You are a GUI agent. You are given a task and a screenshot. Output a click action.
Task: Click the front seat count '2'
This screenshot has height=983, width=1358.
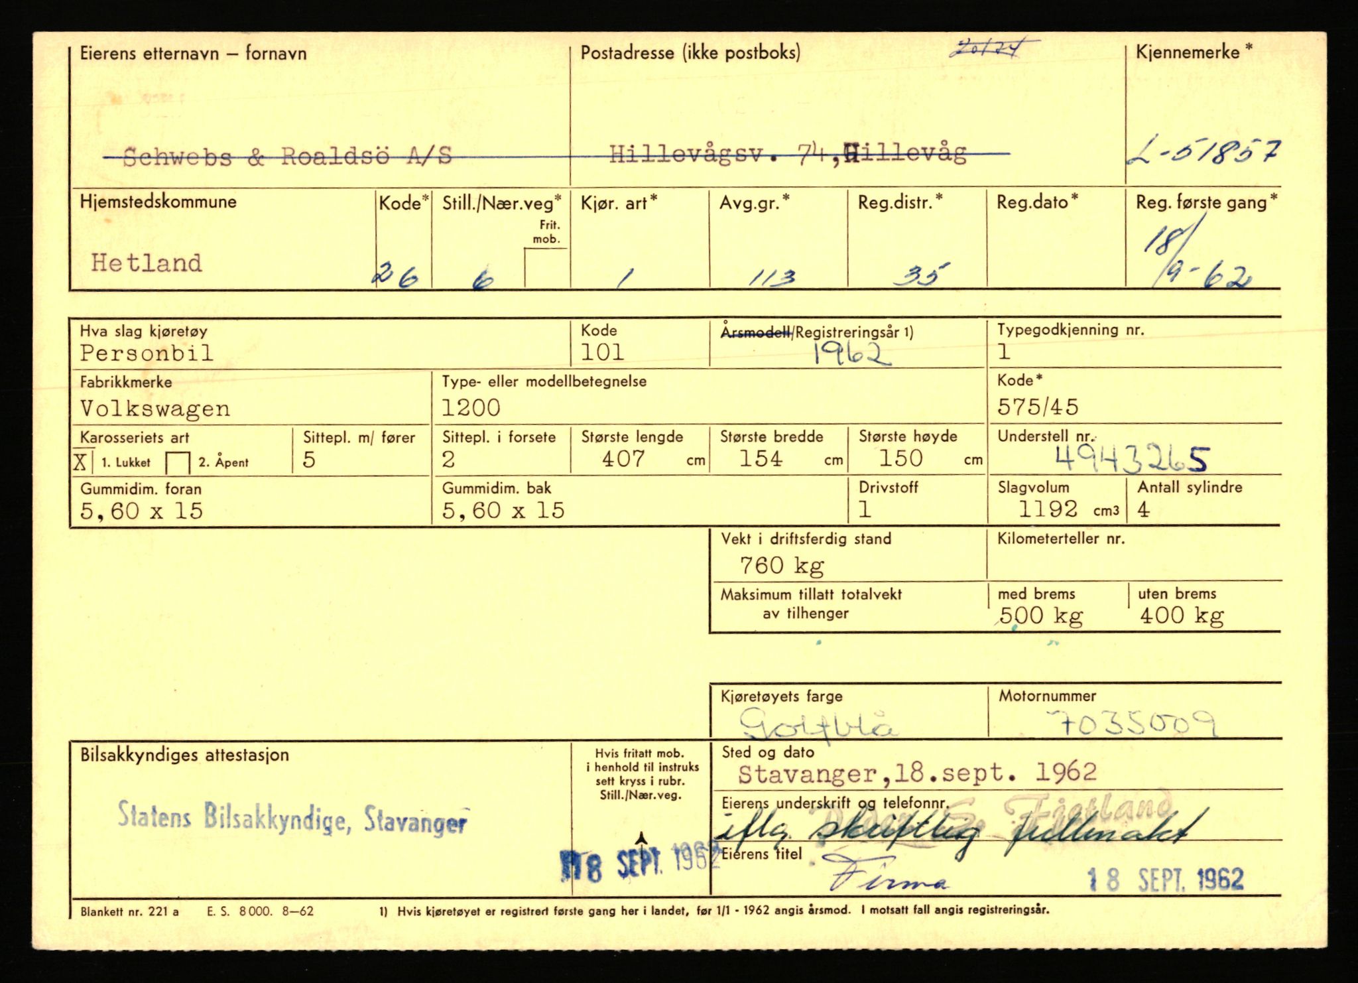coord(448,459)
